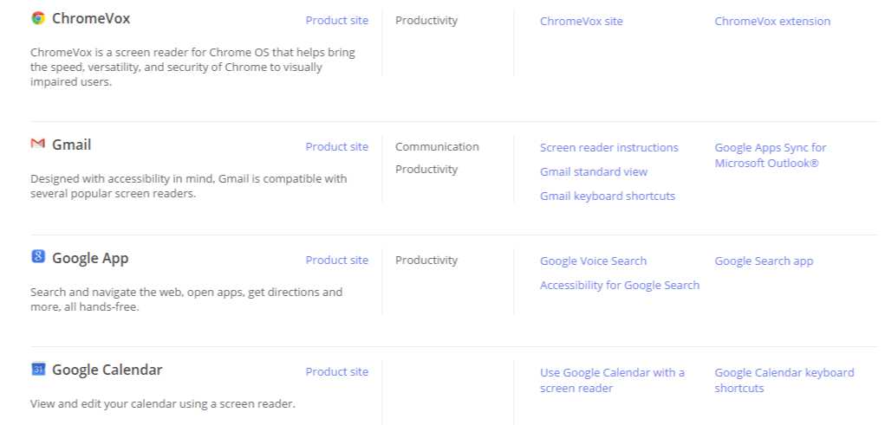View Gmail keyboard shortcuts
Screen dimensions: 885x425
607,196
